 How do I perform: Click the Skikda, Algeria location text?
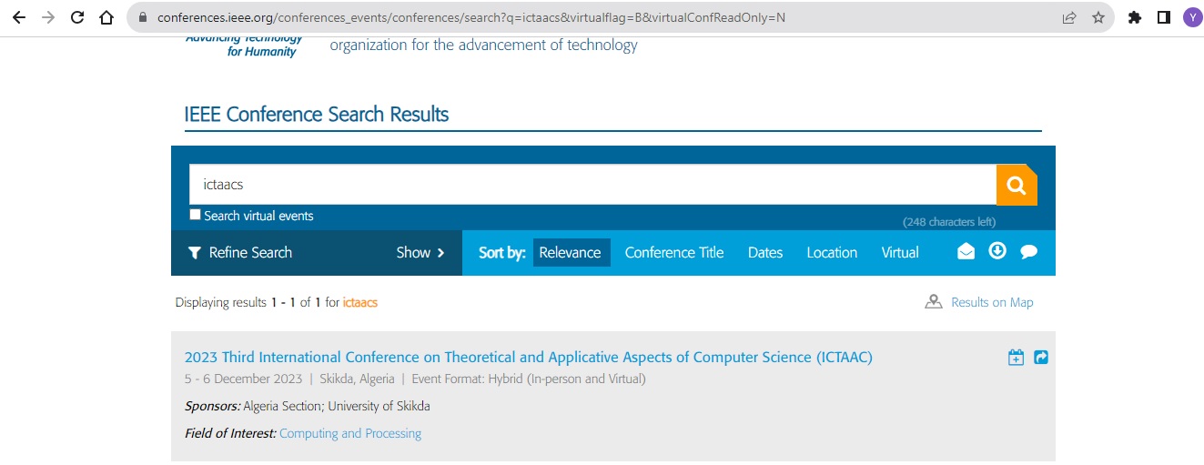tap(357, 379)
